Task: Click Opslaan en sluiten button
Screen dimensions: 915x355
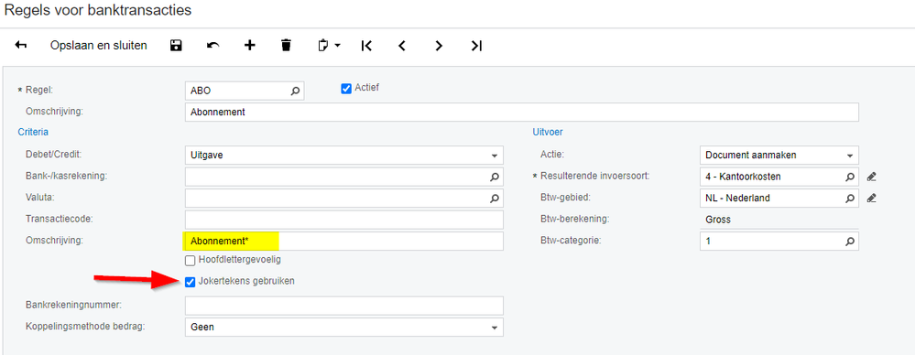Action: pyautogui.click(x=99, y=46)
